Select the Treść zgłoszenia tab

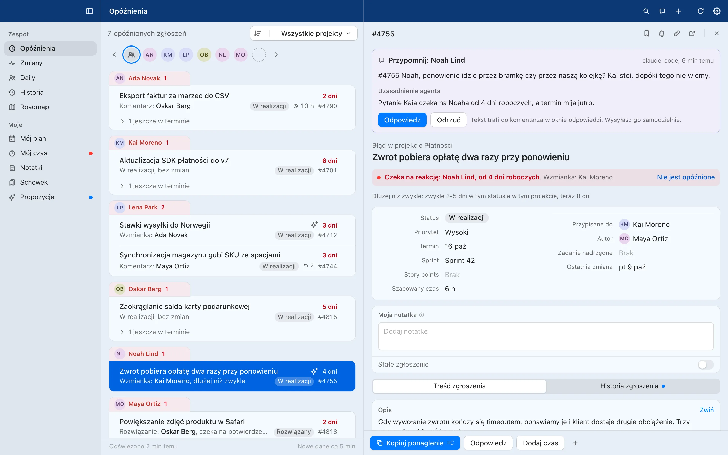pyautogui.click(x=459, y=386)
